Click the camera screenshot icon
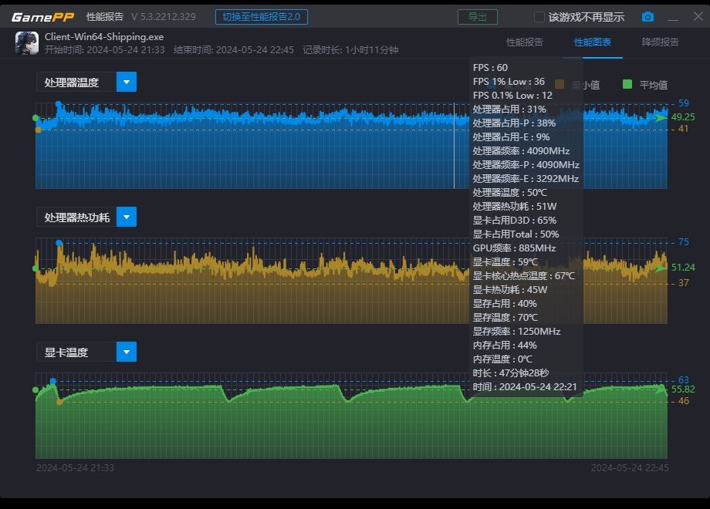This screenshot has height=509, width=710. pyautogui.click(x=647, y=17)
